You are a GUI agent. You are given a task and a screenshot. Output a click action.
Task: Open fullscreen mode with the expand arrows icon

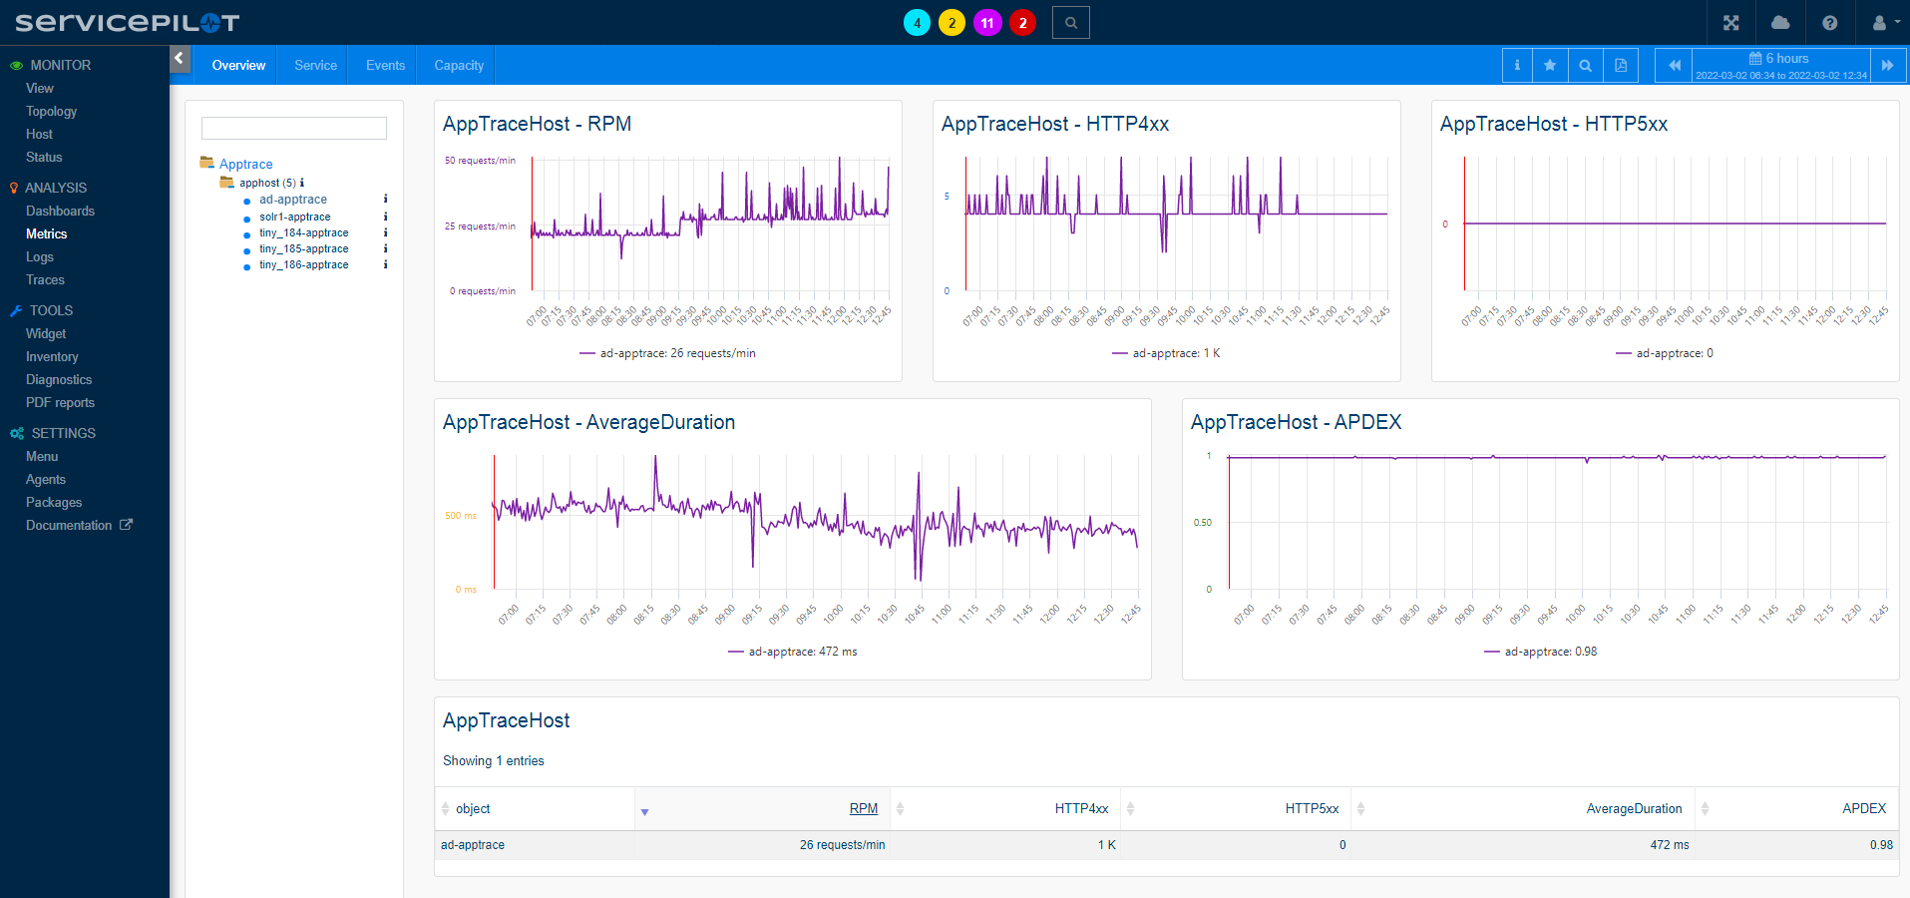(x=1731, y=22)
